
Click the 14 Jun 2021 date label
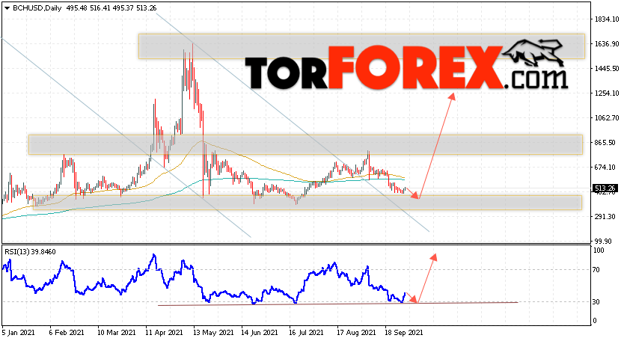click(x=260, y=333)
